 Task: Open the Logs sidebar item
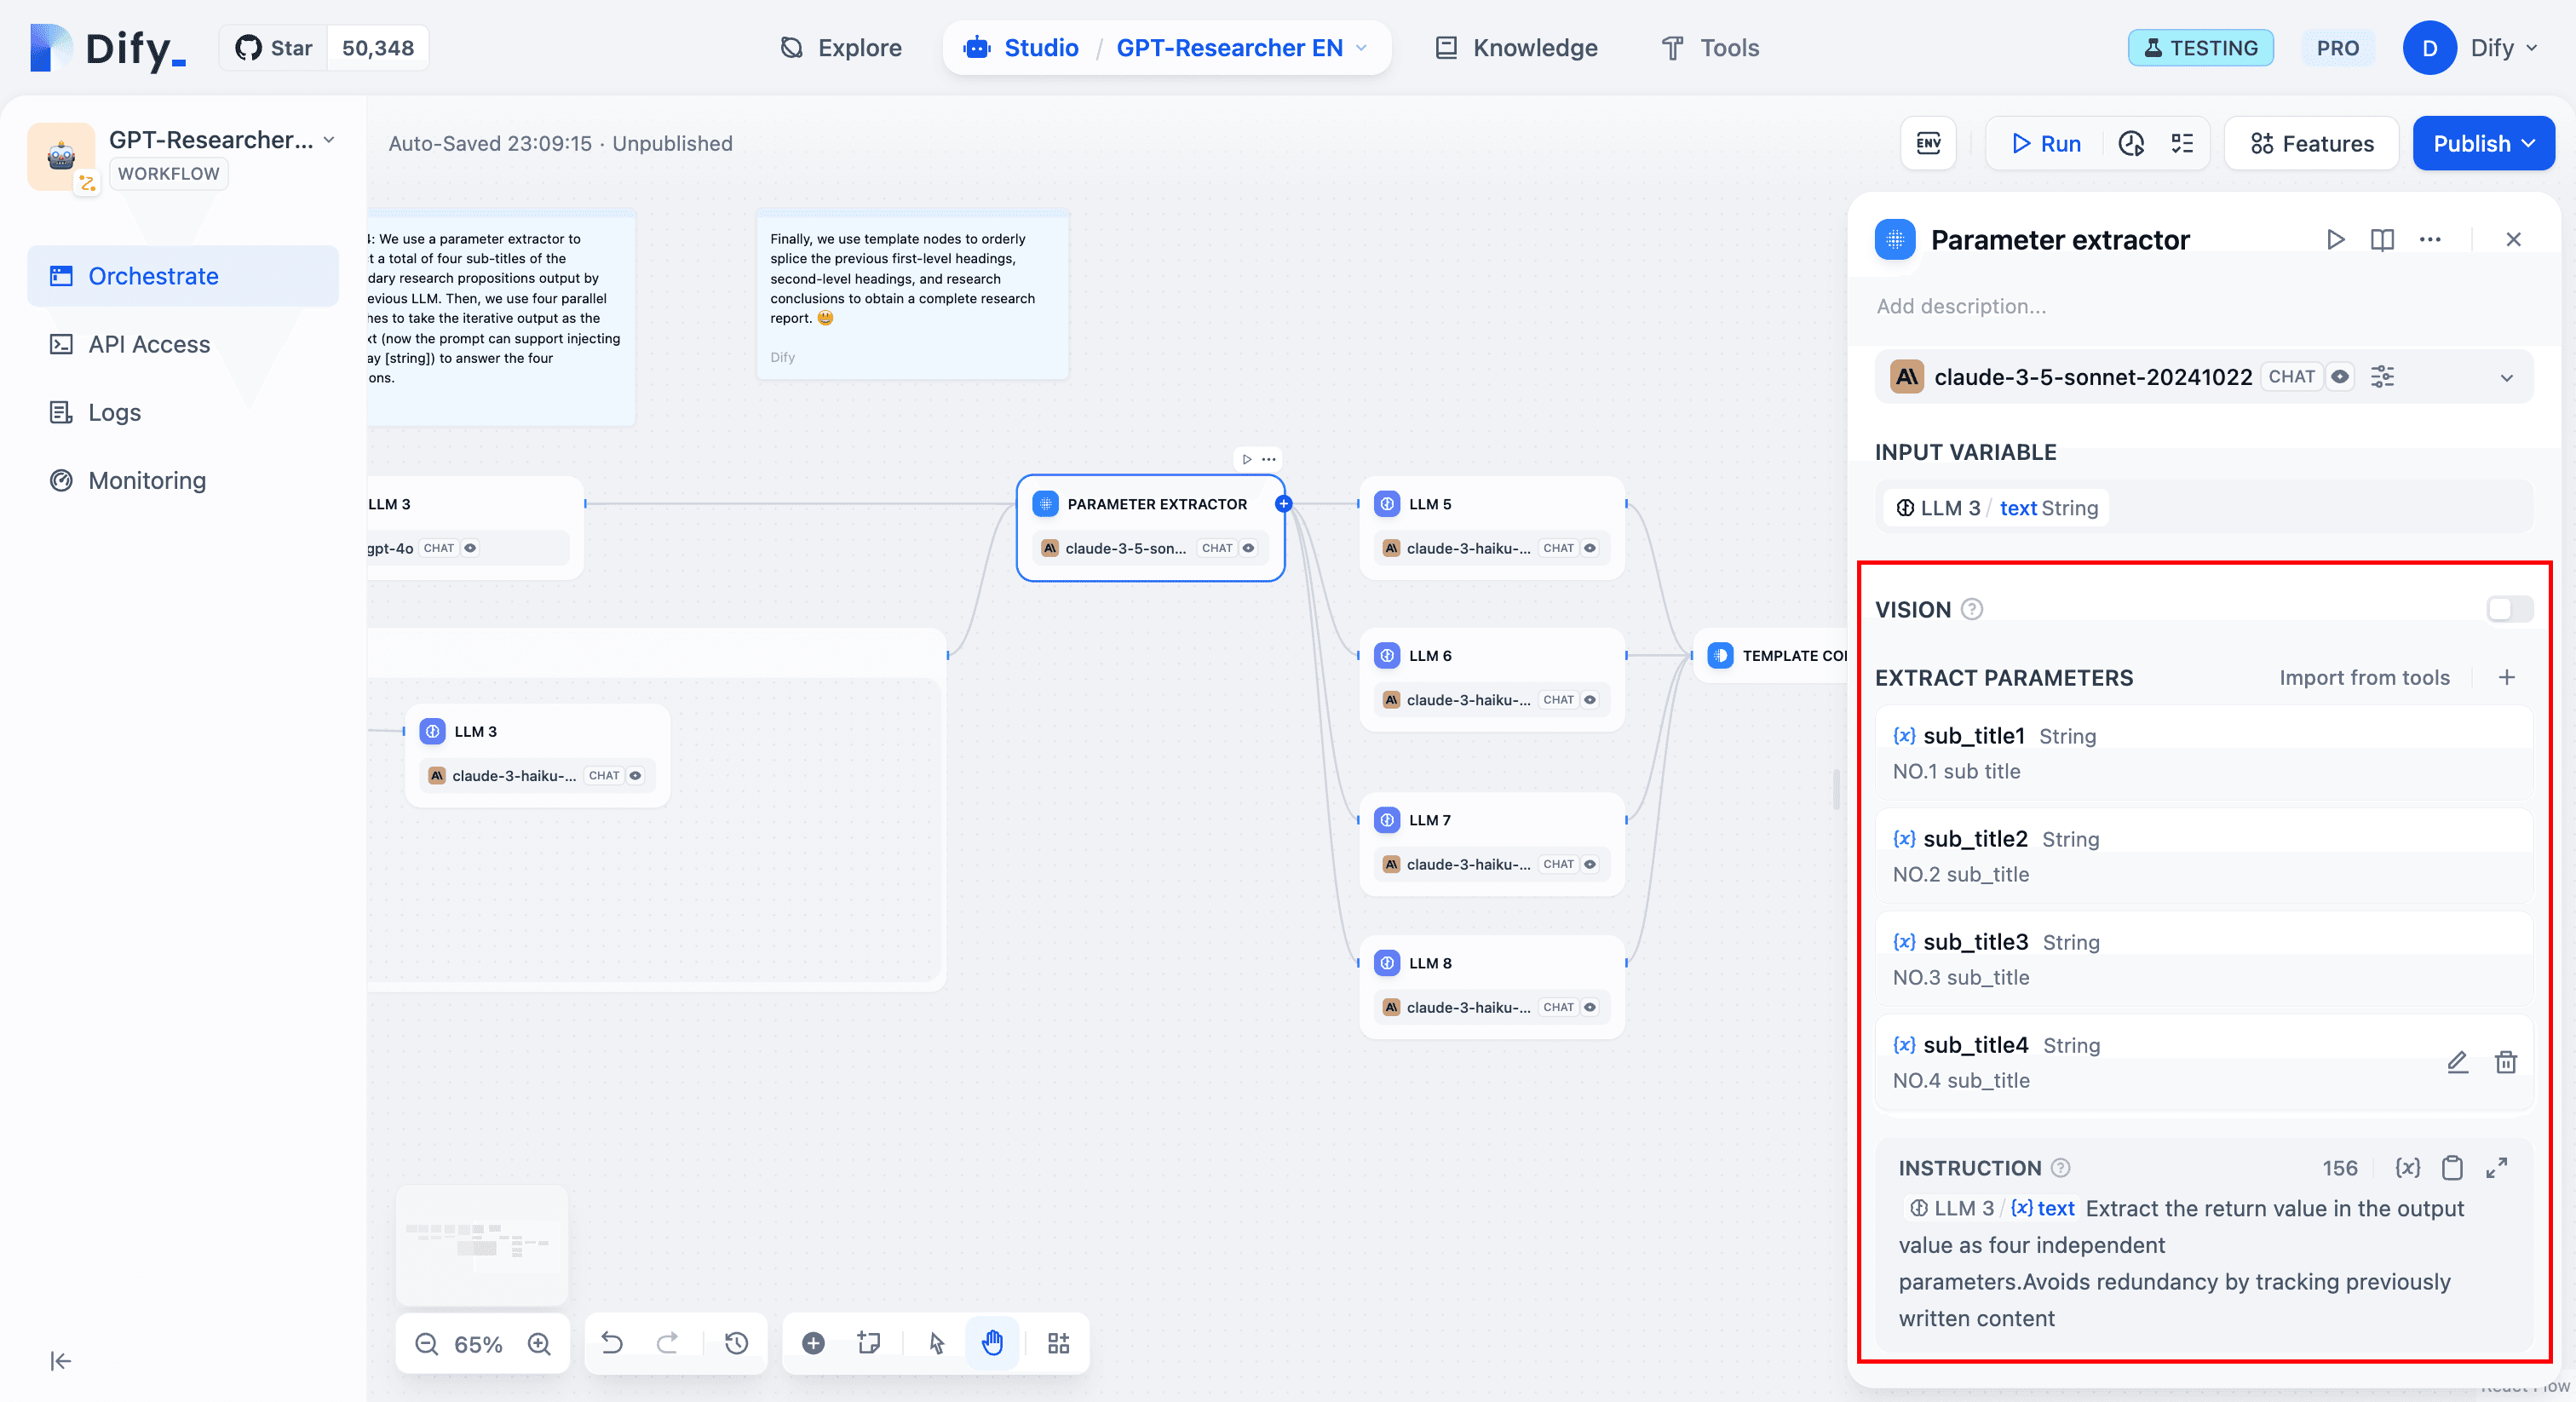pos(114,412)
